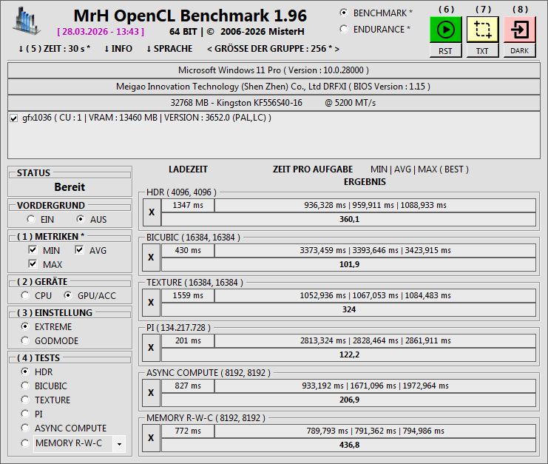Open the MEMORY R-W-C dropdown arrow
Viewport: 548px width, 464px height.
tap(119, 444)
